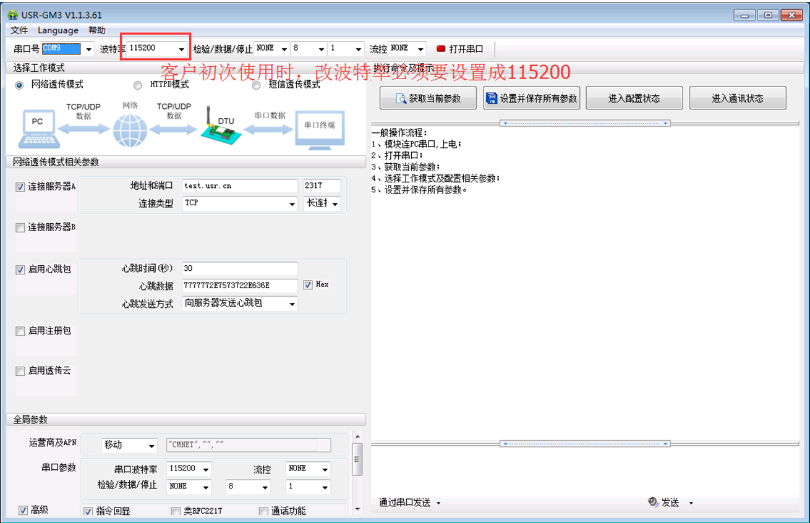Click the 进入通讯状态 button
Image resolution: width=810 pixels, height=523 pixels.
click(737, 98)
